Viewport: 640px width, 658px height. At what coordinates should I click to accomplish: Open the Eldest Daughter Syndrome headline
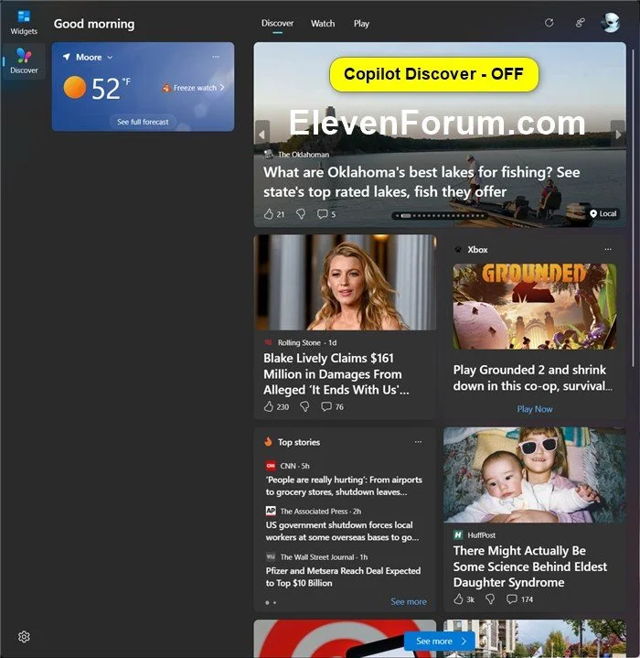click(529, 566)
